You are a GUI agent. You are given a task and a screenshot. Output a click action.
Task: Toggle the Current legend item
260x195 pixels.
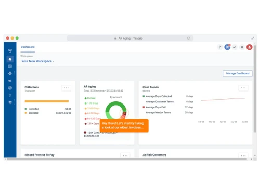point(90,98)
